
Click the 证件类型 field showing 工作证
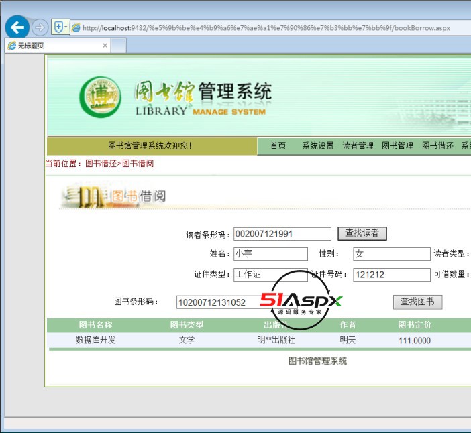[x=270, y=275]
